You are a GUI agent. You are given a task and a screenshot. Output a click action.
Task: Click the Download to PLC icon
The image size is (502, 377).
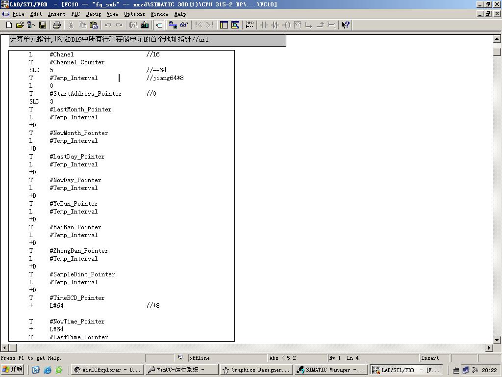[x=145, y=25]
